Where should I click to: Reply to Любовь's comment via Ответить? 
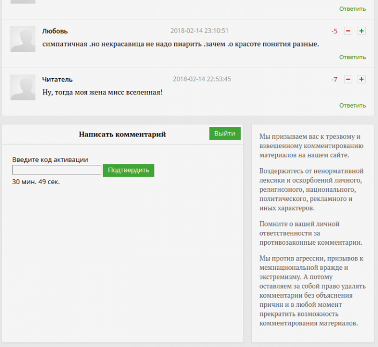tap(352, 57)
